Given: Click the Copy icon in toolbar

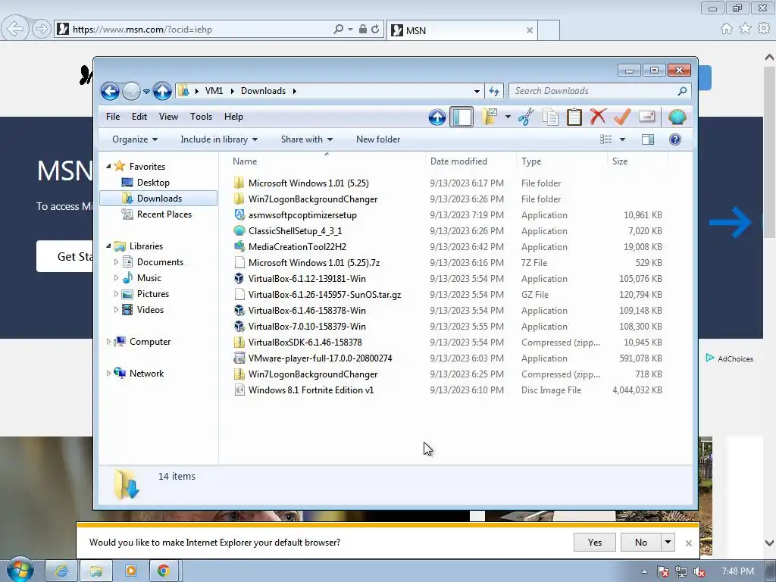Looking at the screenshot, I should coord(550,117).
